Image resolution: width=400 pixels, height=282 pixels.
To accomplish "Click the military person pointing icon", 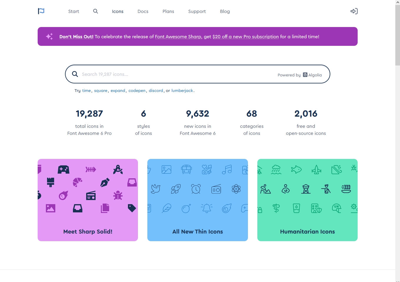I will [326, 189].
